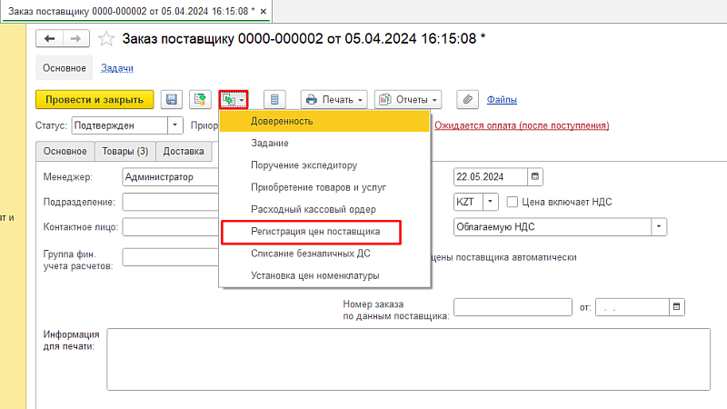This screenshot has height=409, width=727.
Task: Select 'Регистрация цен поставщика' menu item
Action: pyautogui.click(x=315, y=233)
